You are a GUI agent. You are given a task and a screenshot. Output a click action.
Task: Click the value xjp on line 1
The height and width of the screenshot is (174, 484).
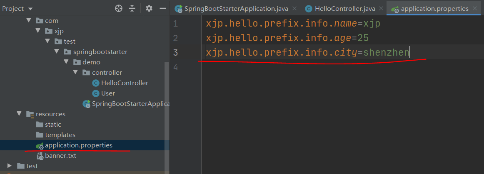[x=372, y=24]
